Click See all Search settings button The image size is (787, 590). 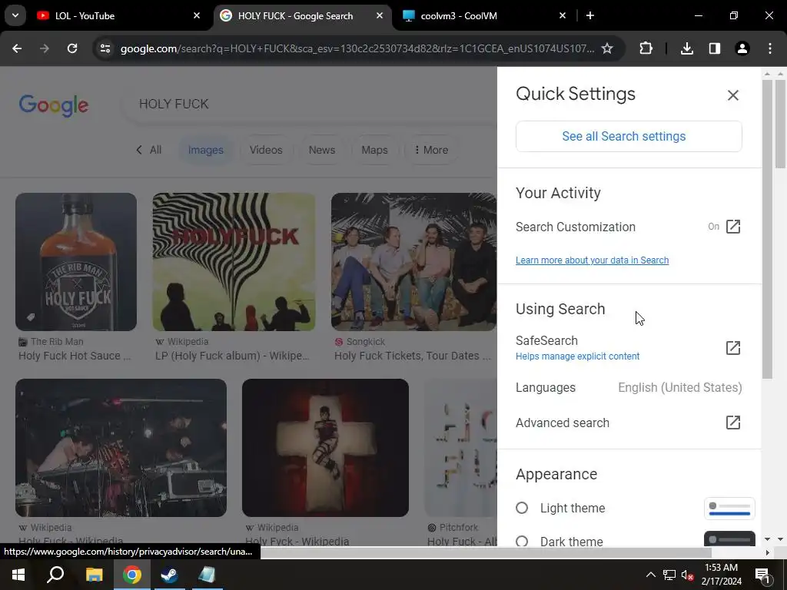pos(629,136)
